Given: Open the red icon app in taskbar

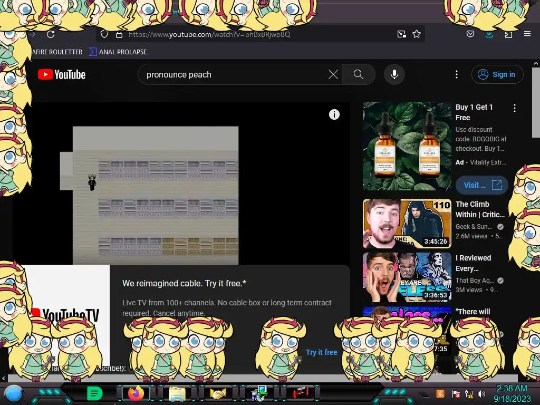Looking at the screenshot, I should click(301, 393).
